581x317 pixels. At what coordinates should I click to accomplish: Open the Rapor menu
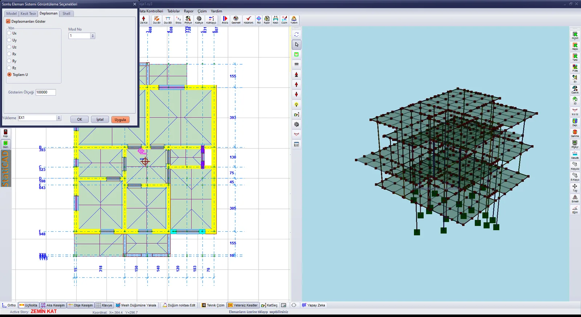coord(189,11)
